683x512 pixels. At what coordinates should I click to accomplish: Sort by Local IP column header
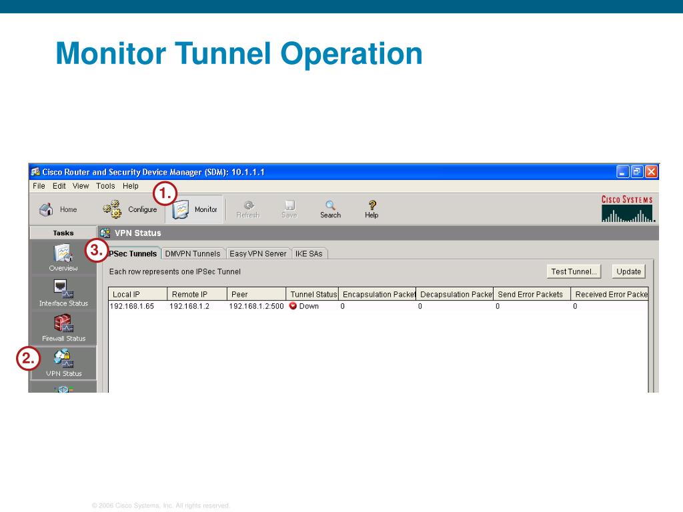pos(137,294)
